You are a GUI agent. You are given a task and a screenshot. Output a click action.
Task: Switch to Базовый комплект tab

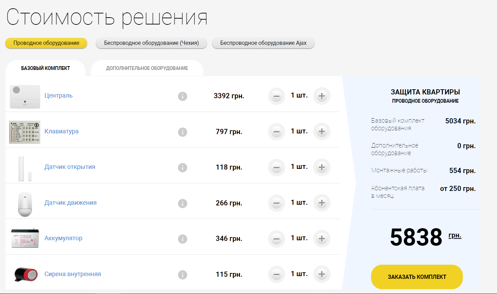pos(46,68)
